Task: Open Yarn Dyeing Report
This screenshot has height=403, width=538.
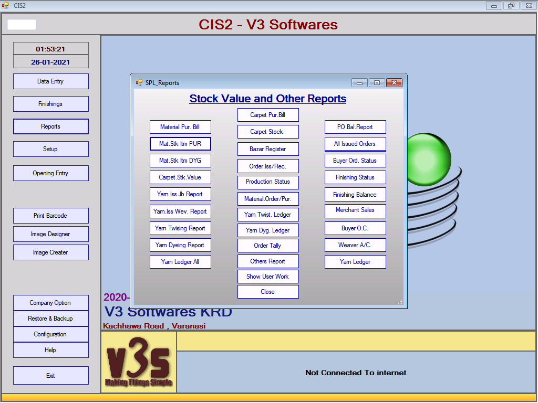Action: pos(180,245)
